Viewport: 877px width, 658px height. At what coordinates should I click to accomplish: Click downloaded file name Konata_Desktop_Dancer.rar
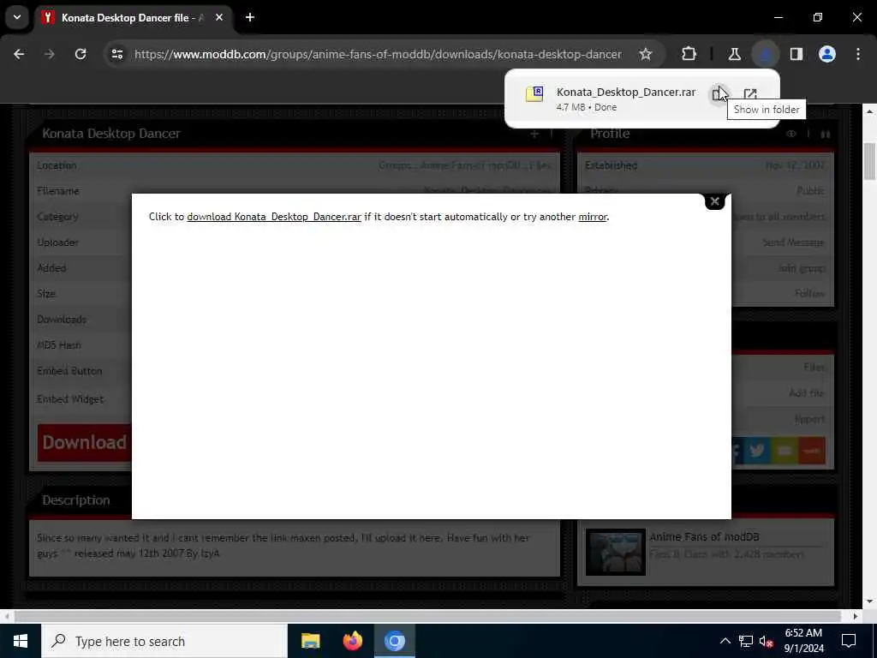click(x=626, y=92)
